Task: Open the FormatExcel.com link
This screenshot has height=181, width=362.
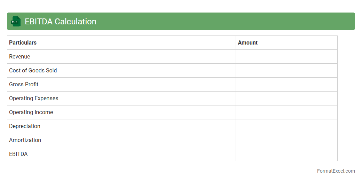Action: coord(336,171)
